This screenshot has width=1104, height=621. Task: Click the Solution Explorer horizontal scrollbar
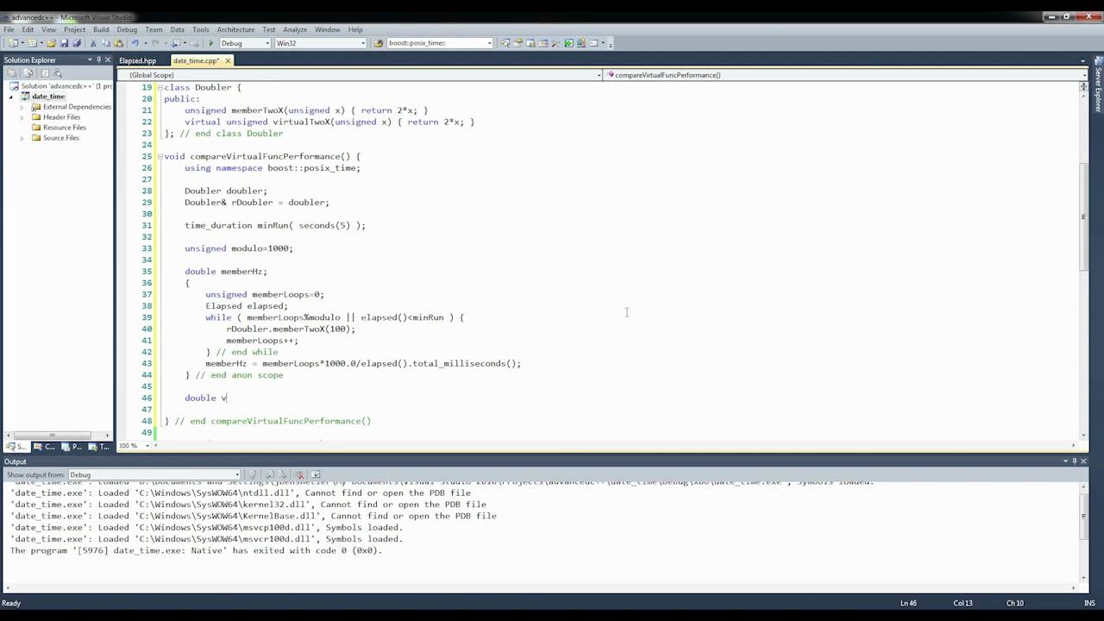54,436
